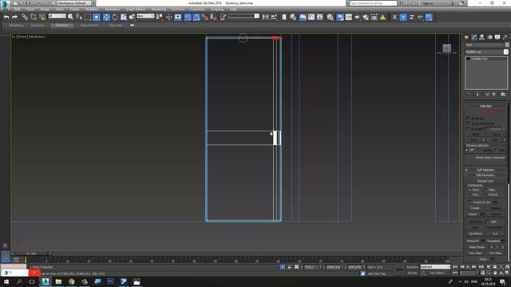Click the Auto Key button
Screen dimensions: 511x287
click(x=412, y=267)
